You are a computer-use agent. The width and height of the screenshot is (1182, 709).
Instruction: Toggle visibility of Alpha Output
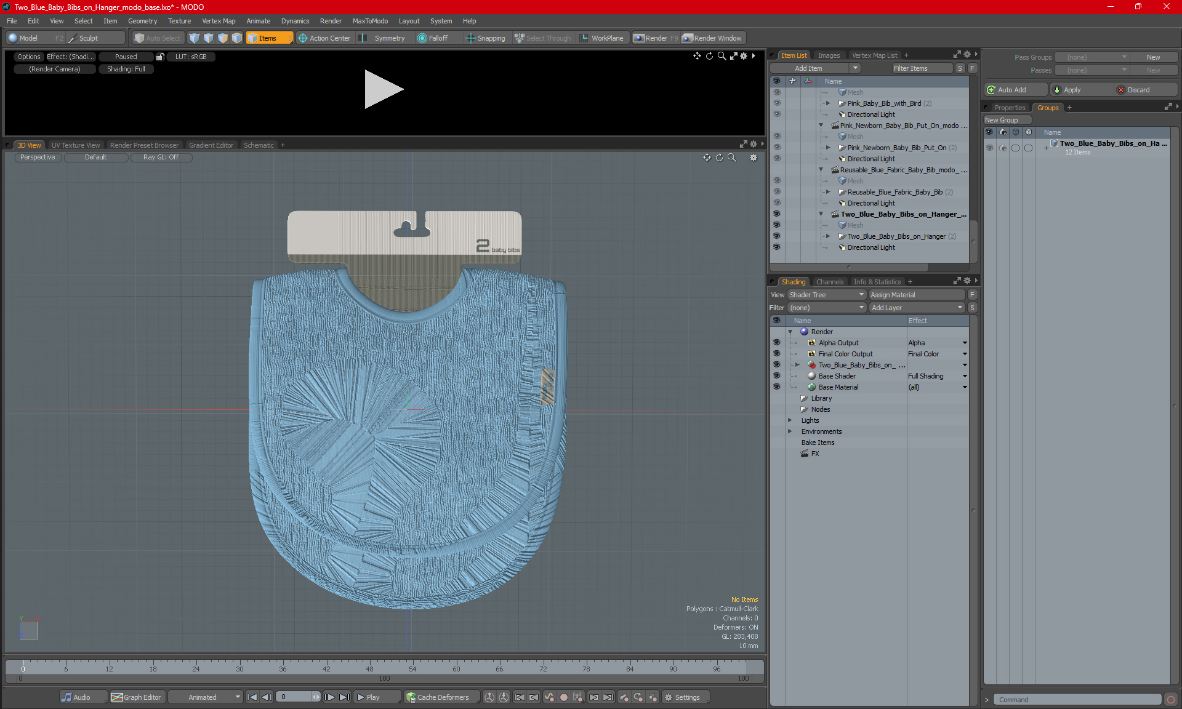776,343
